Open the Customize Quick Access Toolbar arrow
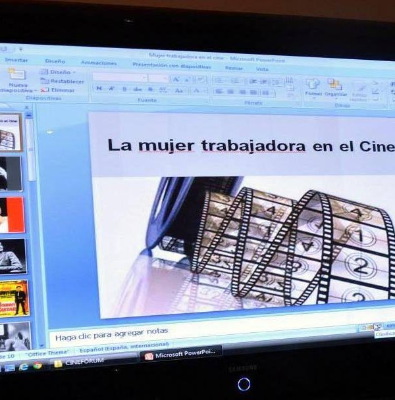 coord(21,49)
